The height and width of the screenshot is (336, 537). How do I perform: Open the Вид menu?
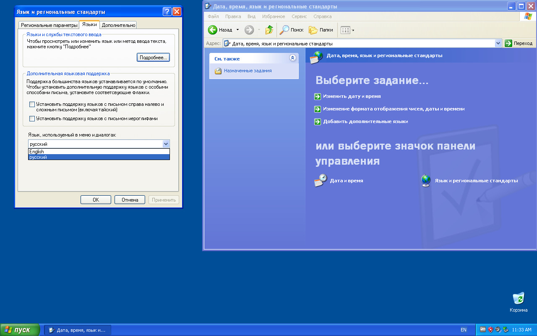(251, 16)
